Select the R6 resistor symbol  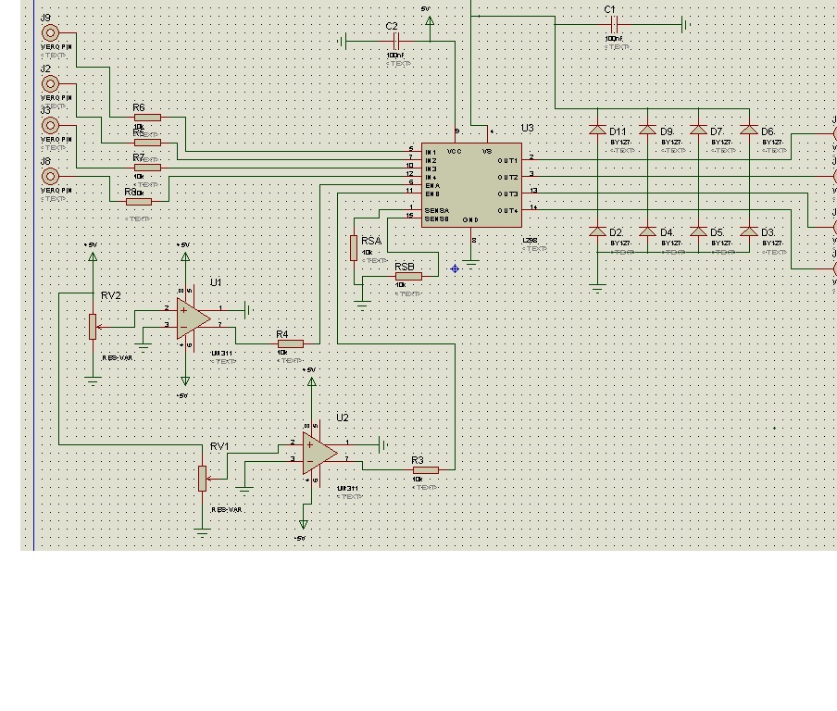point(147,118)
